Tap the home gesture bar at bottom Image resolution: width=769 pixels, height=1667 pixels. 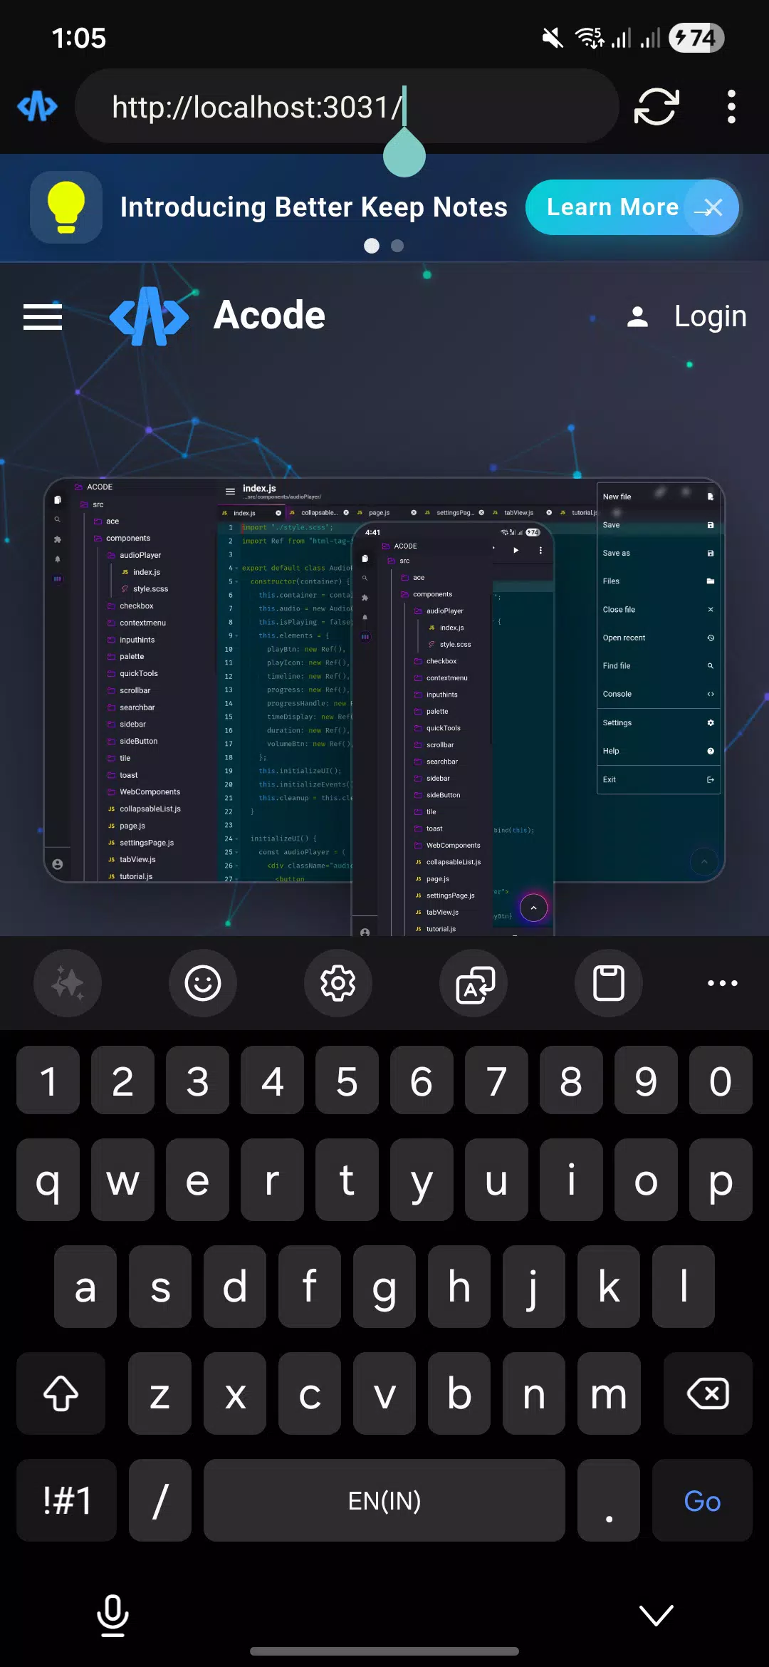(384, 1651)
